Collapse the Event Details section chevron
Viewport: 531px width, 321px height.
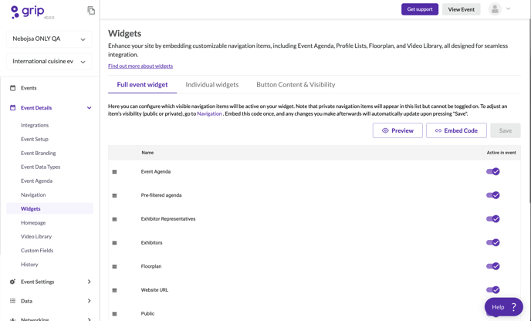[89, 108]
